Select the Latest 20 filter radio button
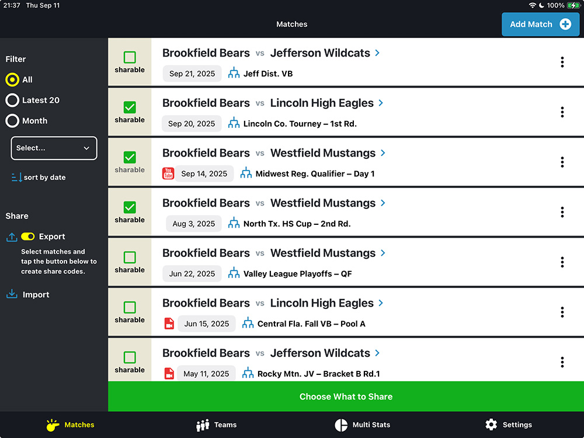This screenshot has height=438, width=584. pyautogui.click(x=12, y=100)
